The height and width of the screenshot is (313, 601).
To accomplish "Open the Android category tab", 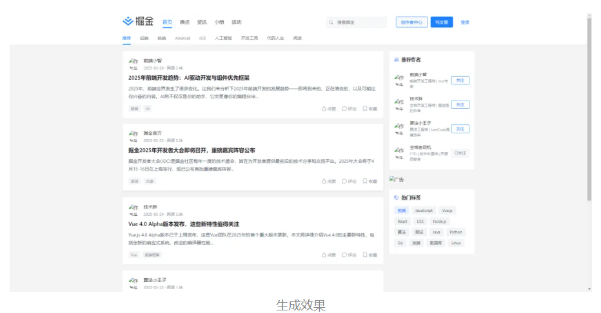I will click(182, 38).
